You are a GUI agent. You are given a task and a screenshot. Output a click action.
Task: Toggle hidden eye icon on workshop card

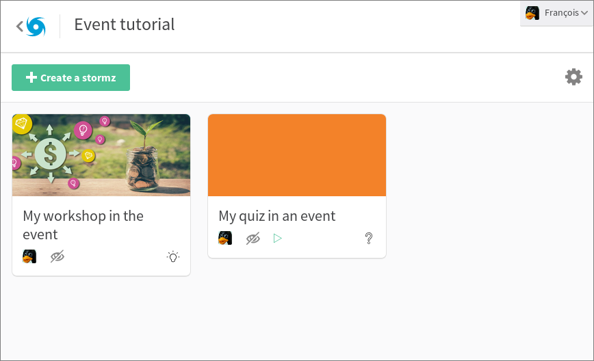tap(57, 256)
